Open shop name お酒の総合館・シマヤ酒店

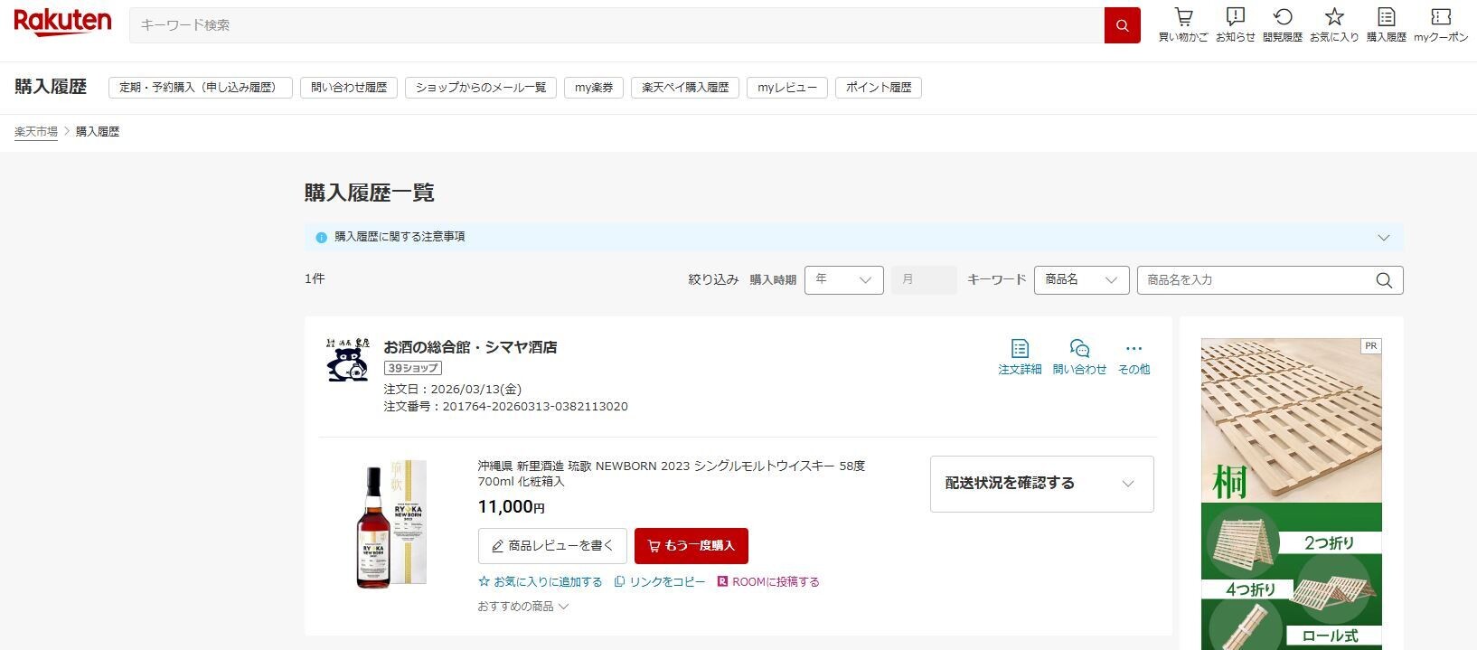(470, 347)
